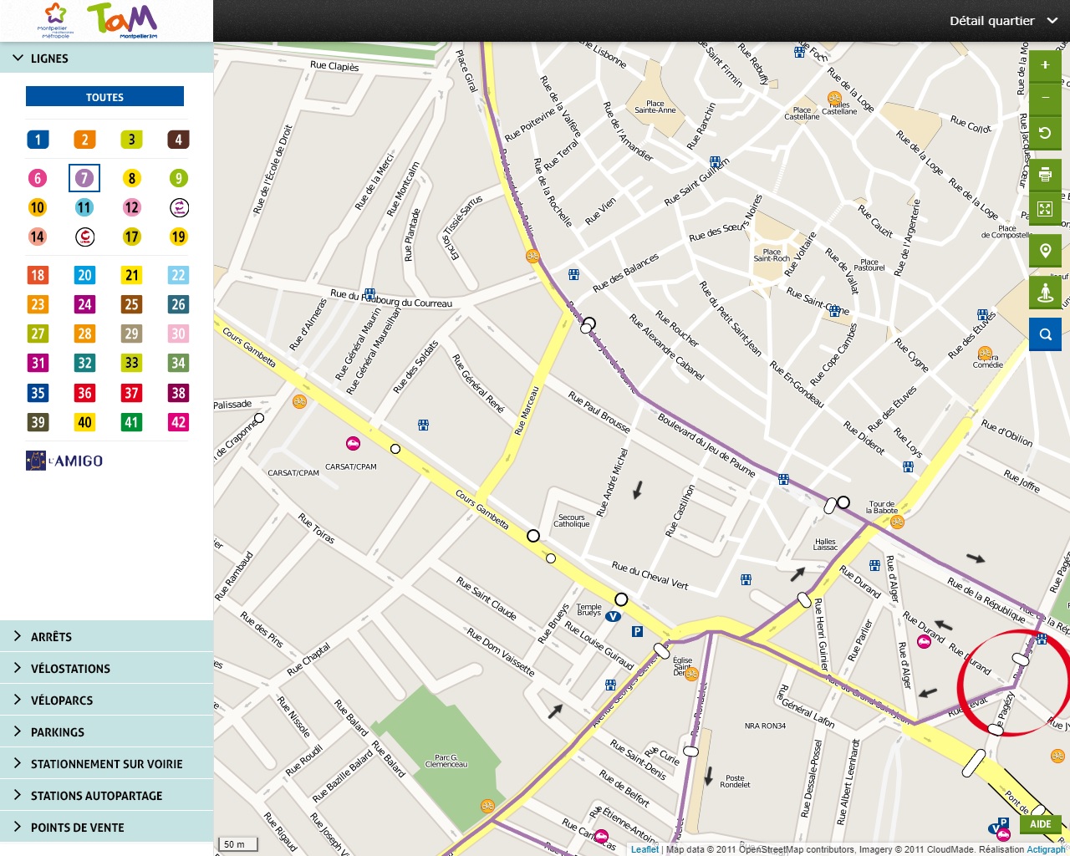Toggle tram line 1 on the map
Image resolution: width=1070 pixels, height=856 pixels.
pos(38,140)
